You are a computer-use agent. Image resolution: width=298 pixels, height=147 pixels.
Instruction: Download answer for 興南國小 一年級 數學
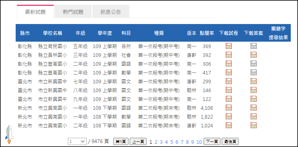(x=253, y=117)
